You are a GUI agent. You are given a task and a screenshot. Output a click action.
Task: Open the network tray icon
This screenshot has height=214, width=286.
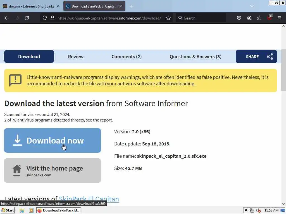(252, 210)
